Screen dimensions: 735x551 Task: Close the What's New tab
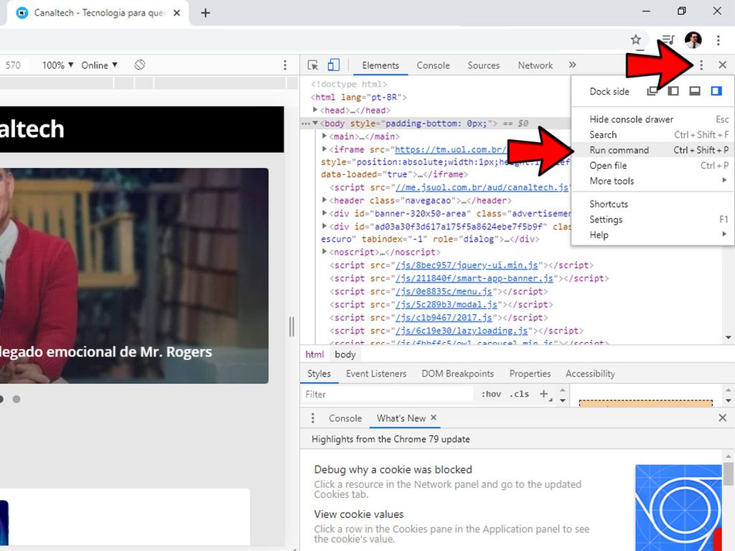(434, 418)
